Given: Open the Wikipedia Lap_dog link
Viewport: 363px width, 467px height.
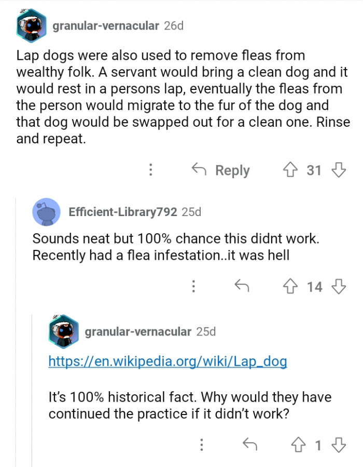Looking at the screenshot, I should (x=167, y=361).
